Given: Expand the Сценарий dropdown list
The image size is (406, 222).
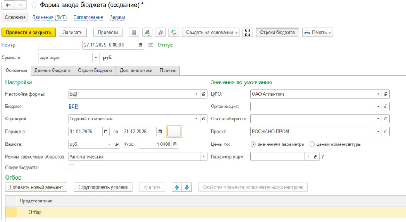Looking at the screenshot, I should pos(196,119).
